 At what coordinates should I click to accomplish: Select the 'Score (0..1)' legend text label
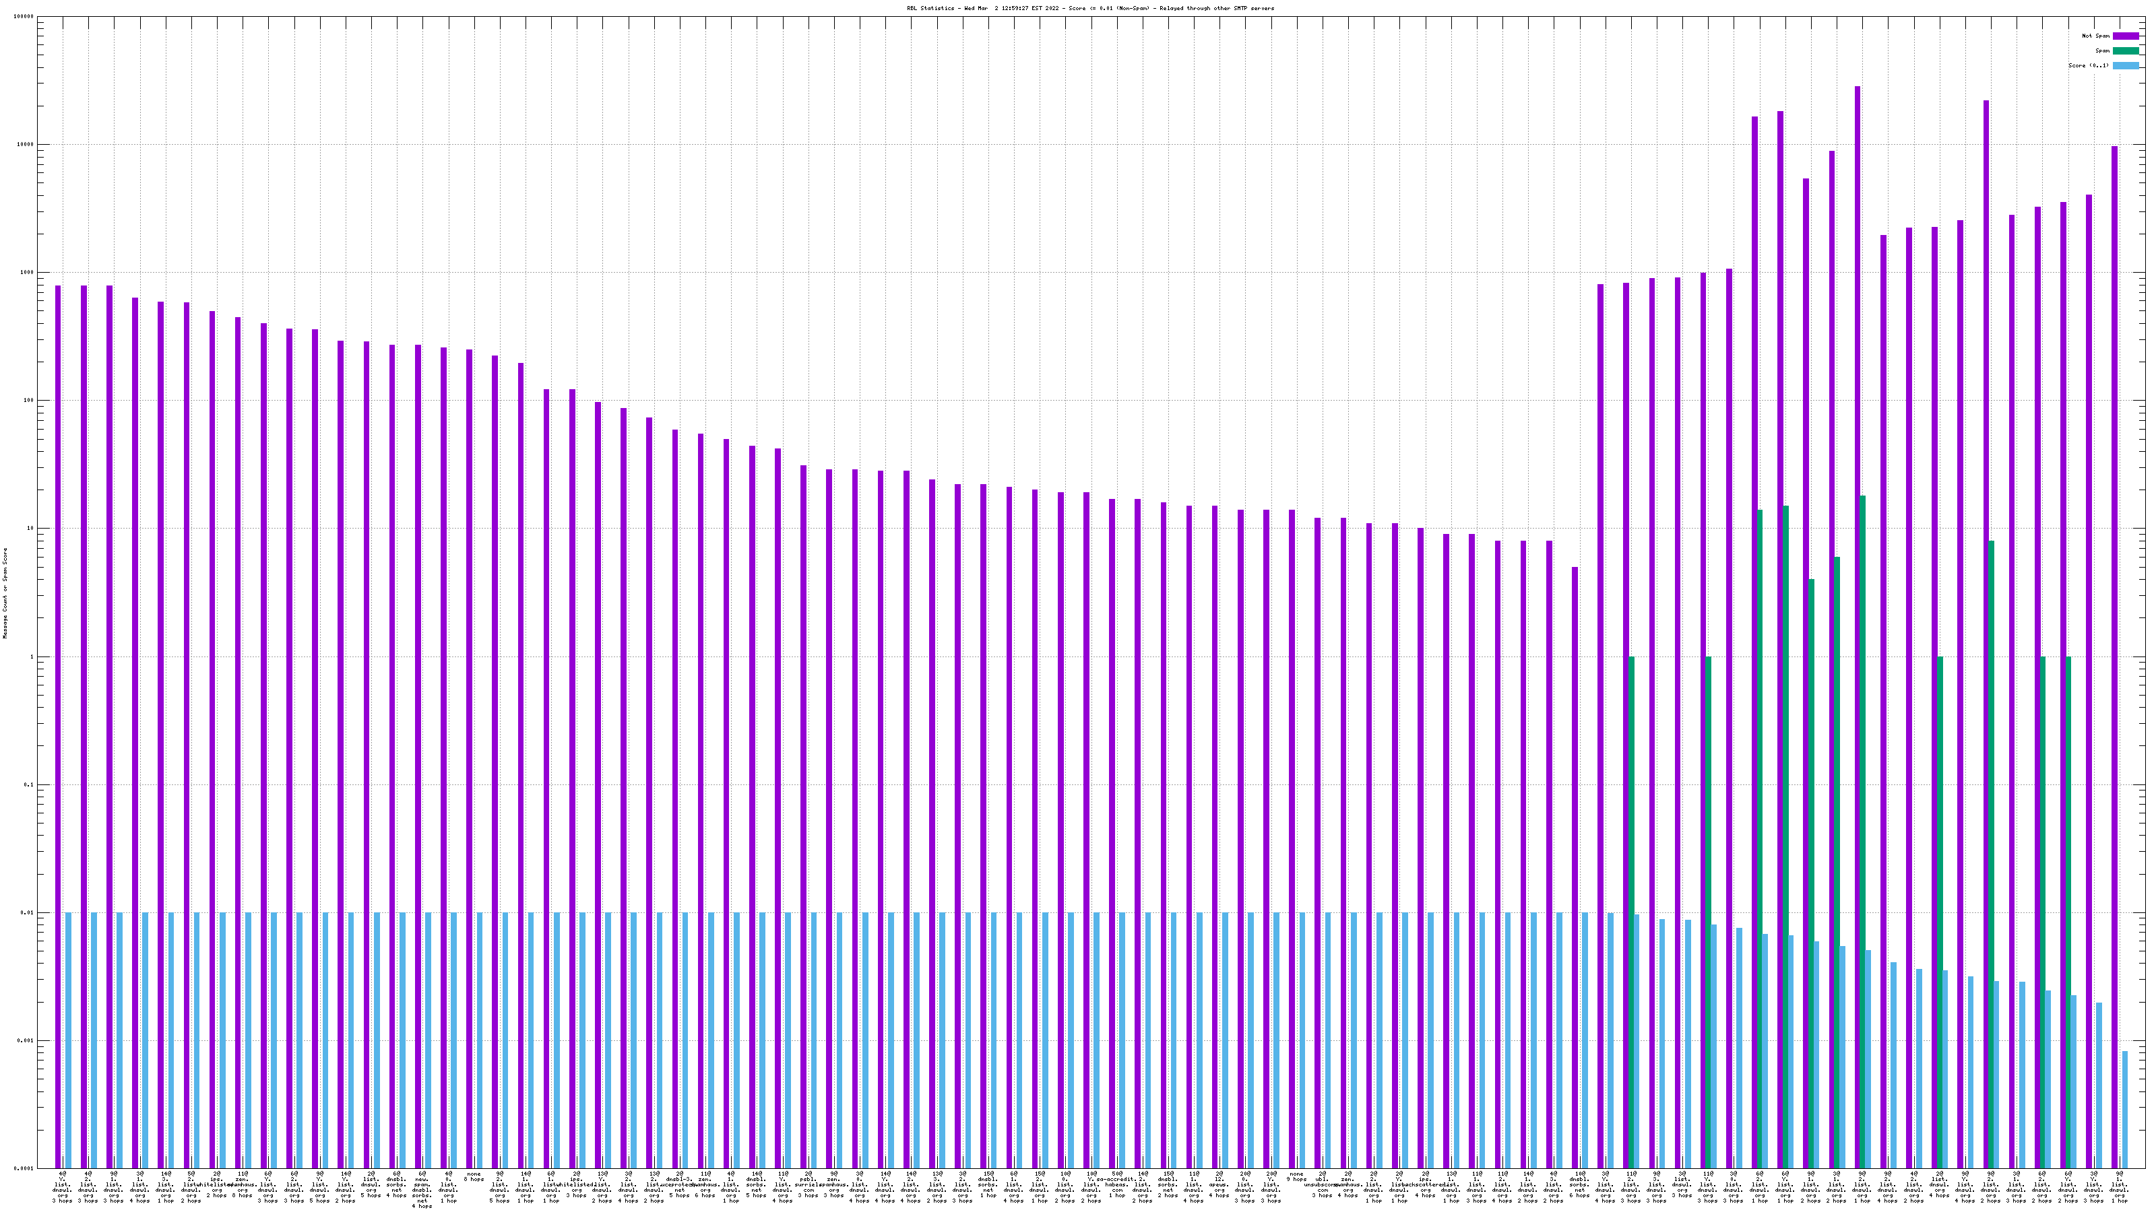(x=2088, y=66)
